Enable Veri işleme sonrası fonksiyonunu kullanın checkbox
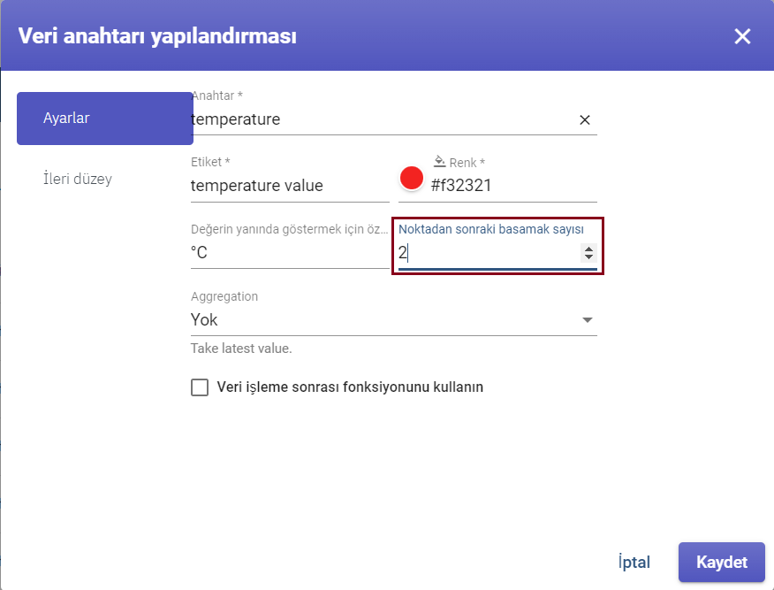 200,387
